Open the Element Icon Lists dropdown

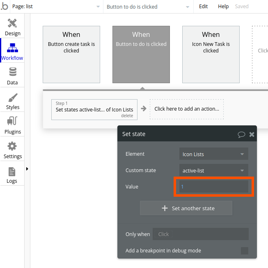(214, 154)
